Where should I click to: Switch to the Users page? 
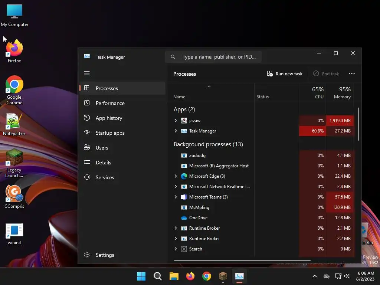click(122, 148)
